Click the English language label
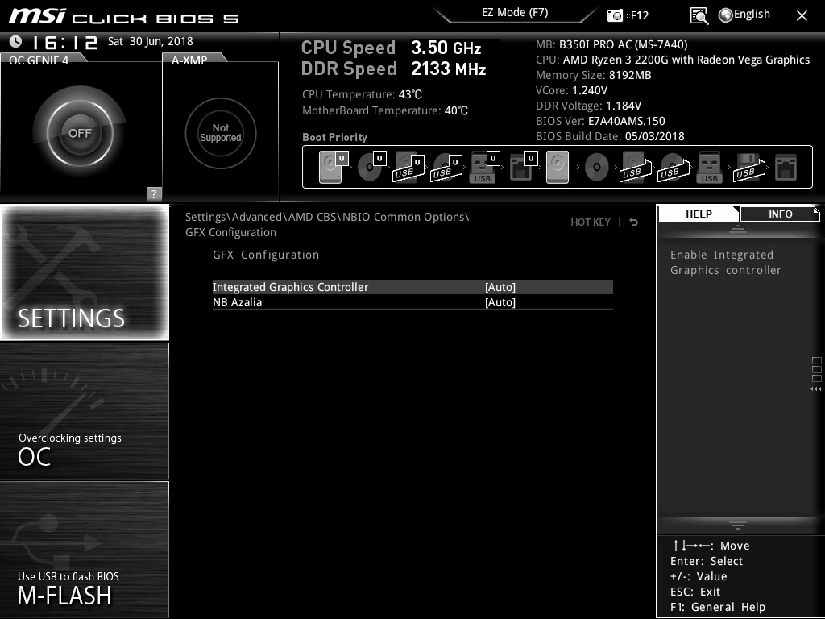Screen dimensions: 825x619 752,15
